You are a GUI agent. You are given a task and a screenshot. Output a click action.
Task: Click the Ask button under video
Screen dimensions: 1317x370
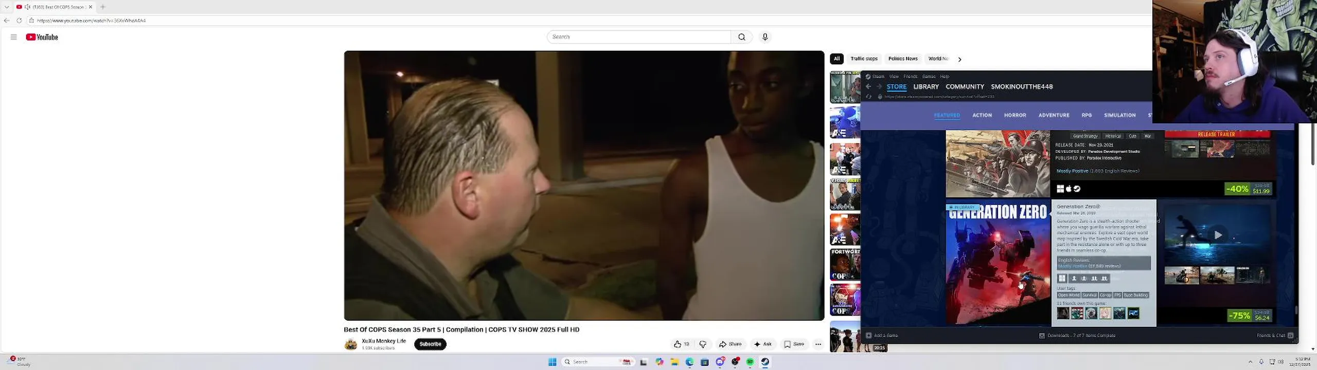pyautogui.click(x=763, y=344)
